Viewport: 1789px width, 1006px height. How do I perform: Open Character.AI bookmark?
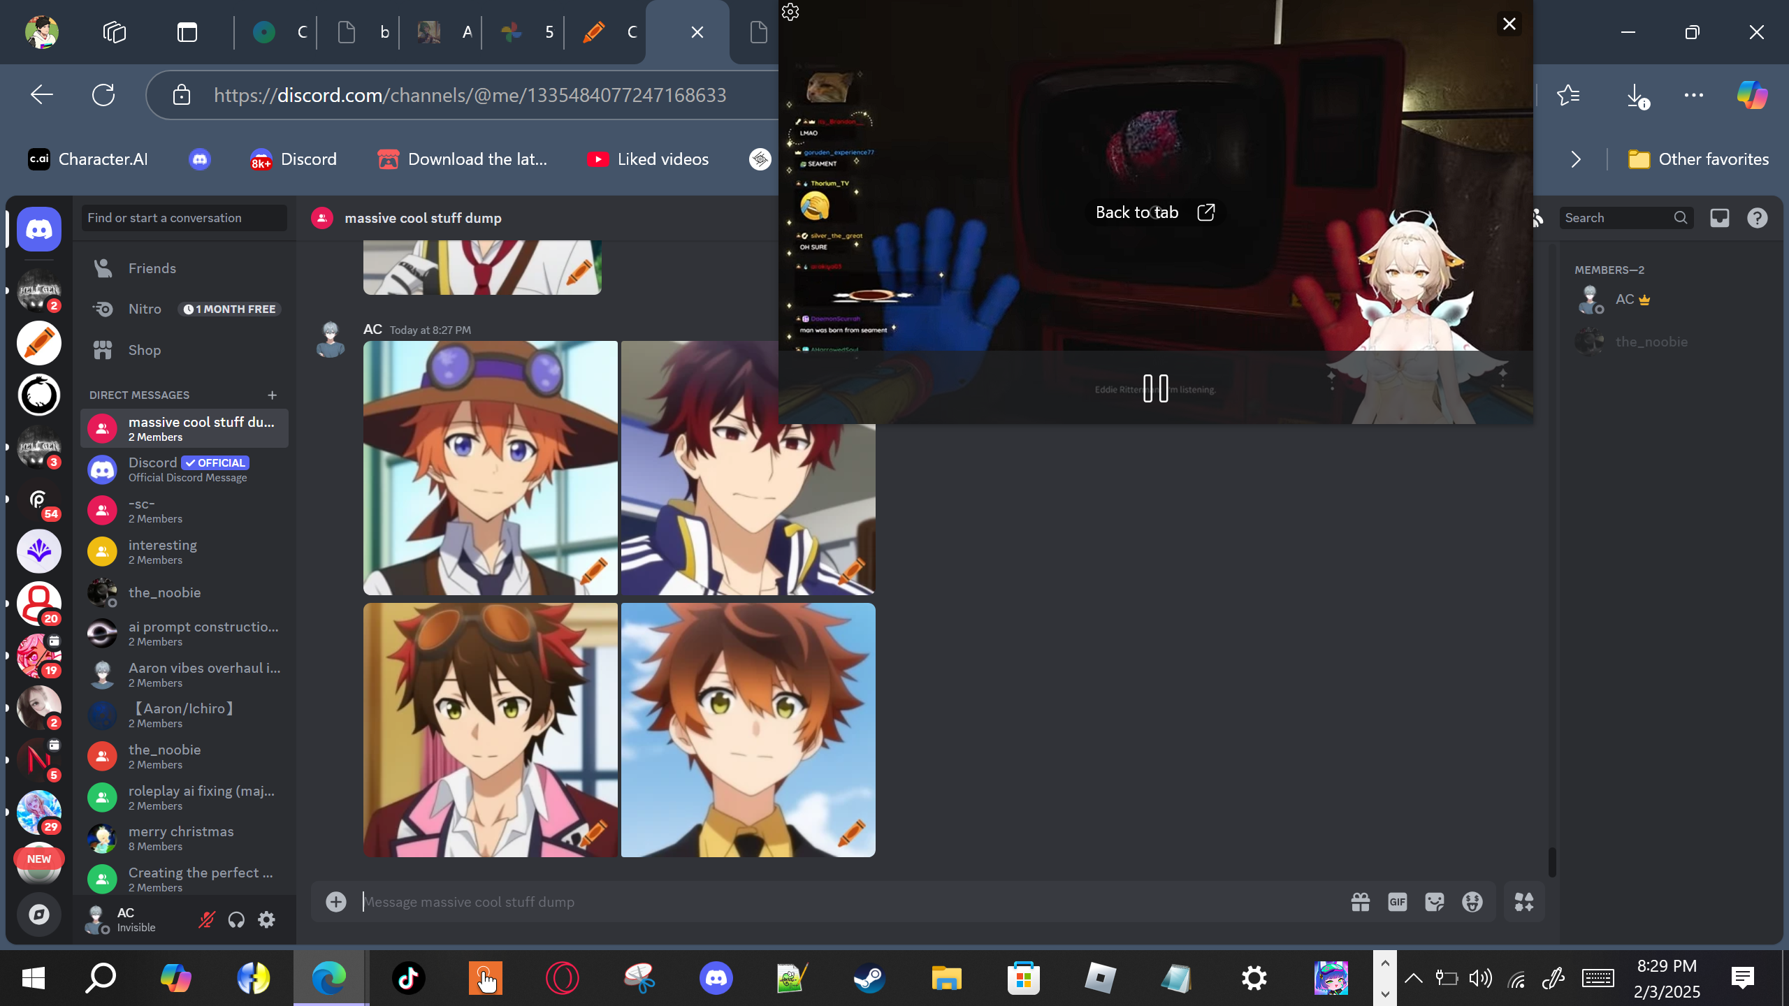pyautogui.click(x=88, y=159)
